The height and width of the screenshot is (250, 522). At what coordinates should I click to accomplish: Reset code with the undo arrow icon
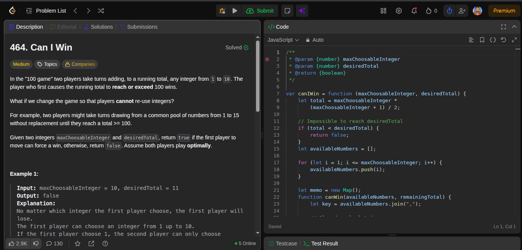click(x=504, y=40)
